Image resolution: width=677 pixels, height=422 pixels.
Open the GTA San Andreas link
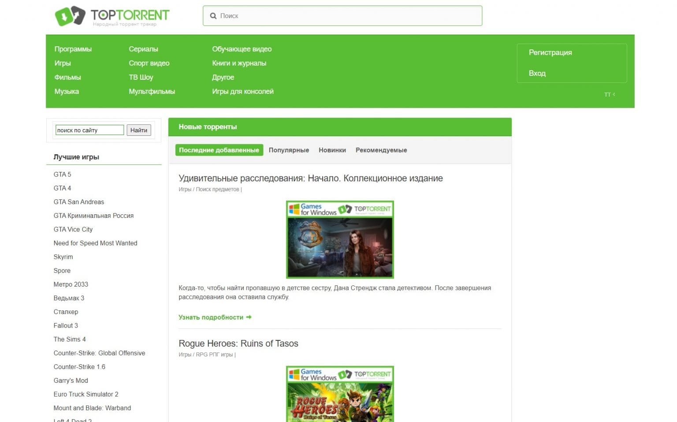tap(79, 202)
